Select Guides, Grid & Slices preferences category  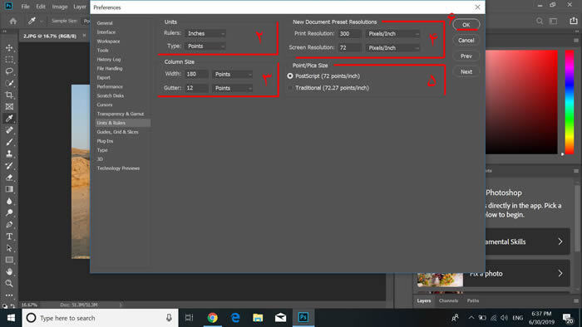pyautogui.click(x=118, y=132)
